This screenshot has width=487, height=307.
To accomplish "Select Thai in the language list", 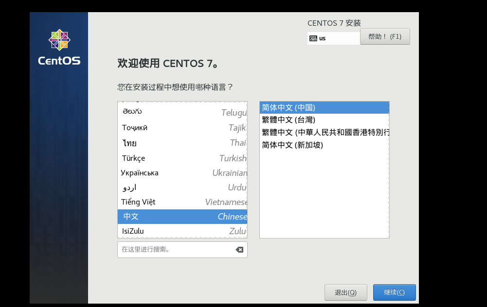I will pyautogui.click(x=182, y=143).
